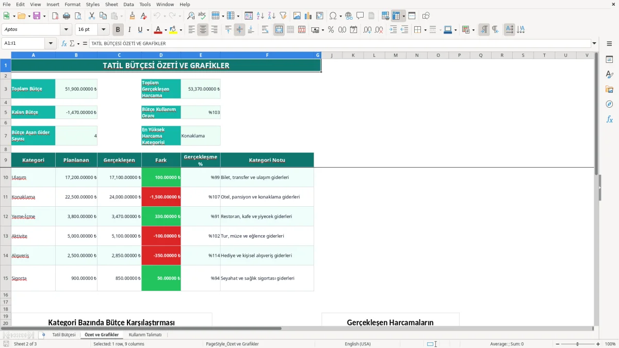Switch to the Tatil Bütçesi sheet tab
The width and height of the screenshot is (619, 348).
[64, 335]
